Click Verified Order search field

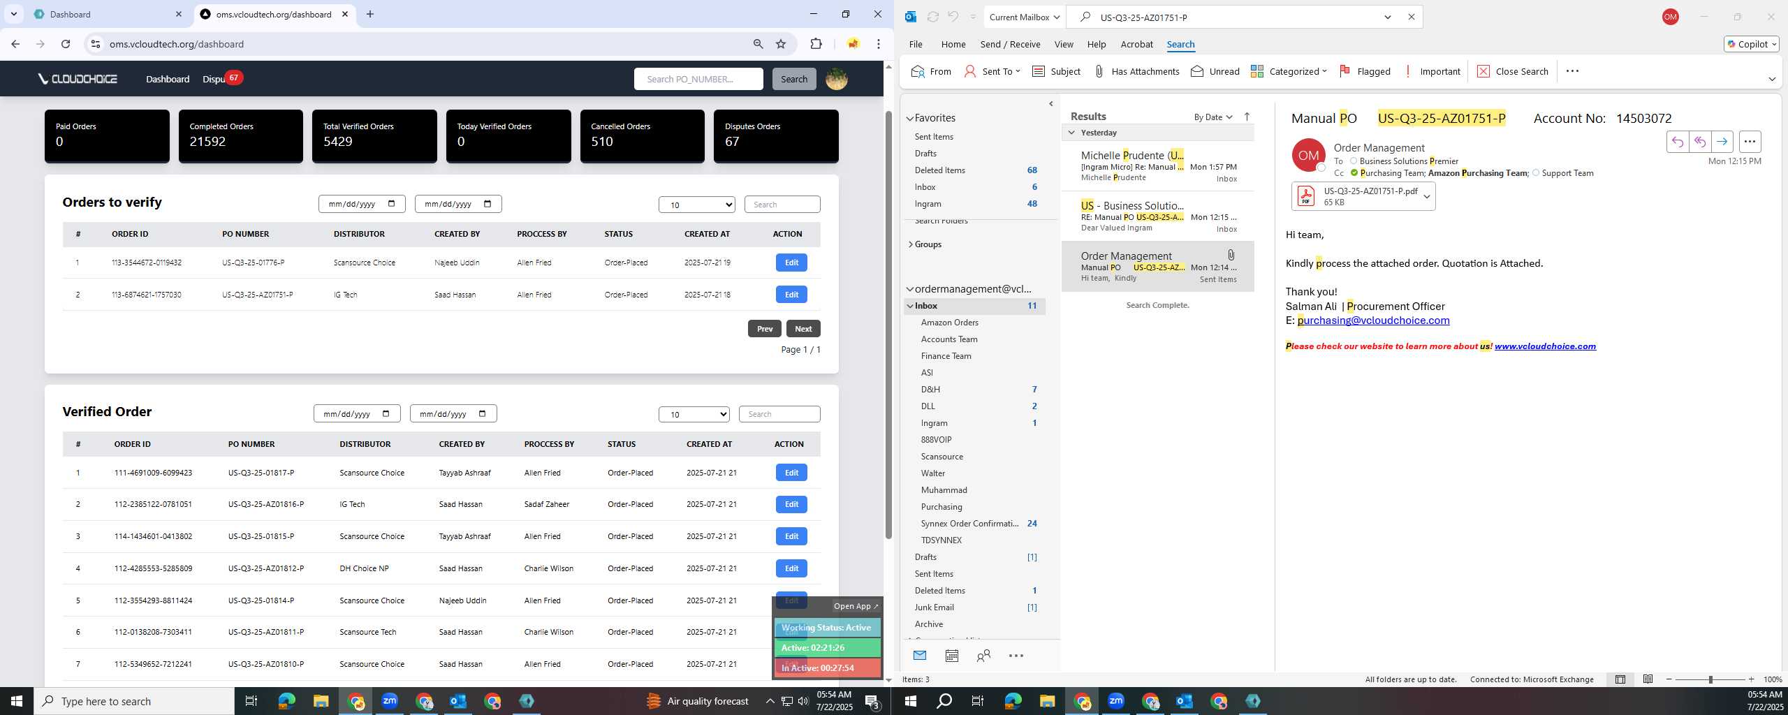coord(779,414)
